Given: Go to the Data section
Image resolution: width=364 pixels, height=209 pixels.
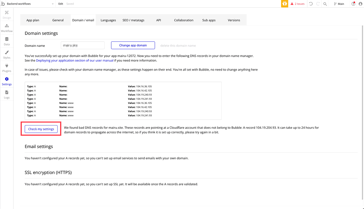Looking at the screenshot, I should (x=6, y=42).
